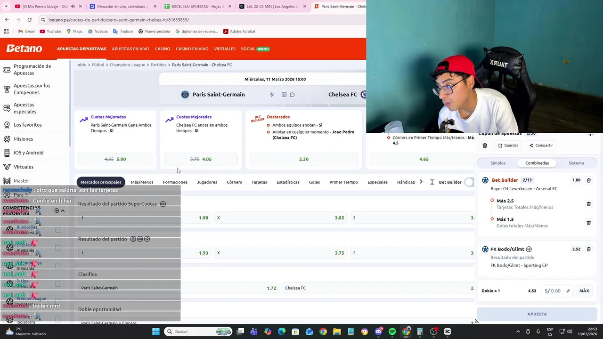This screenshot has width=603, height=339.
Task: Collapse the bet slip panel header
Action: pyautogui.click(x=591, y=135)
